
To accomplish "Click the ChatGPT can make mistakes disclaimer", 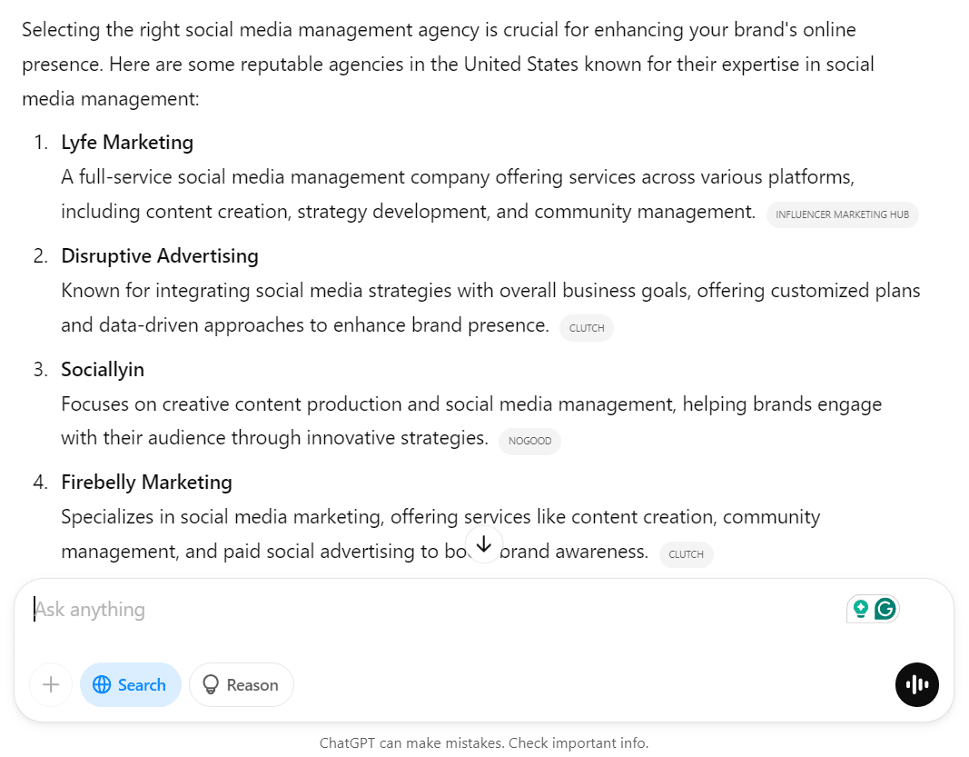I will tap(484, 743).
